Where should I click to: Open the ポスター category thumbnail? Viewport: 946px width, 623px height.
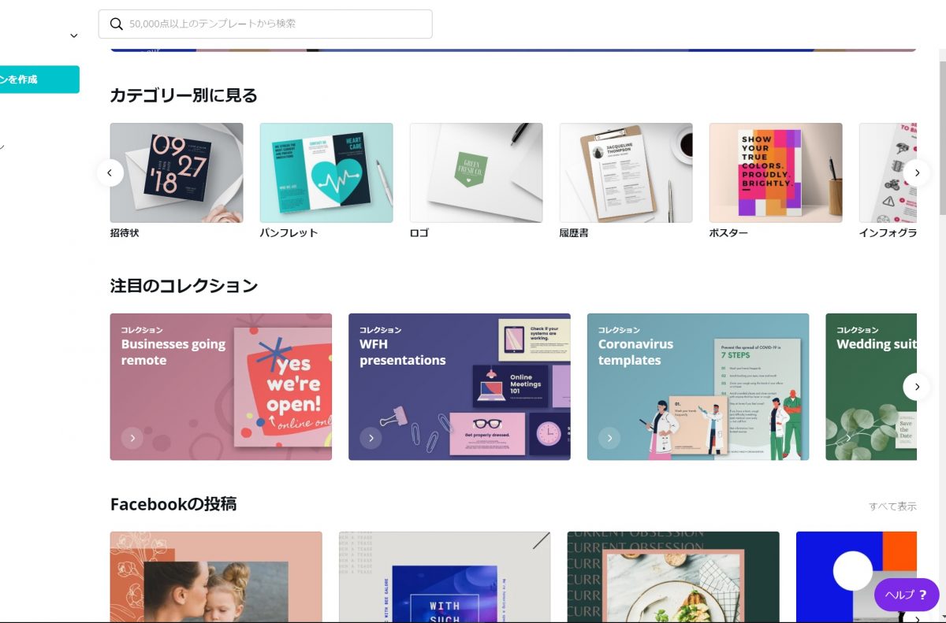pos(776,172)
